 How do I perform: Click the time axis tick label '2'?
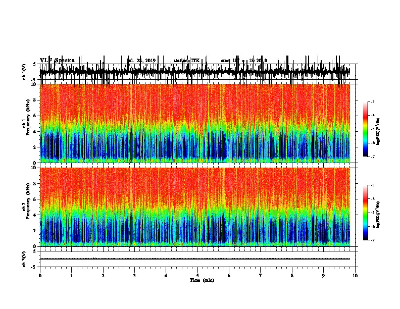tap(103, 276)
